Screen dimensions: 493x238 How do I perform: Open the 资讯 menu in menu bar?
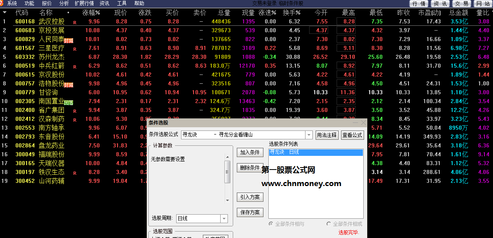tap(104, 3)
